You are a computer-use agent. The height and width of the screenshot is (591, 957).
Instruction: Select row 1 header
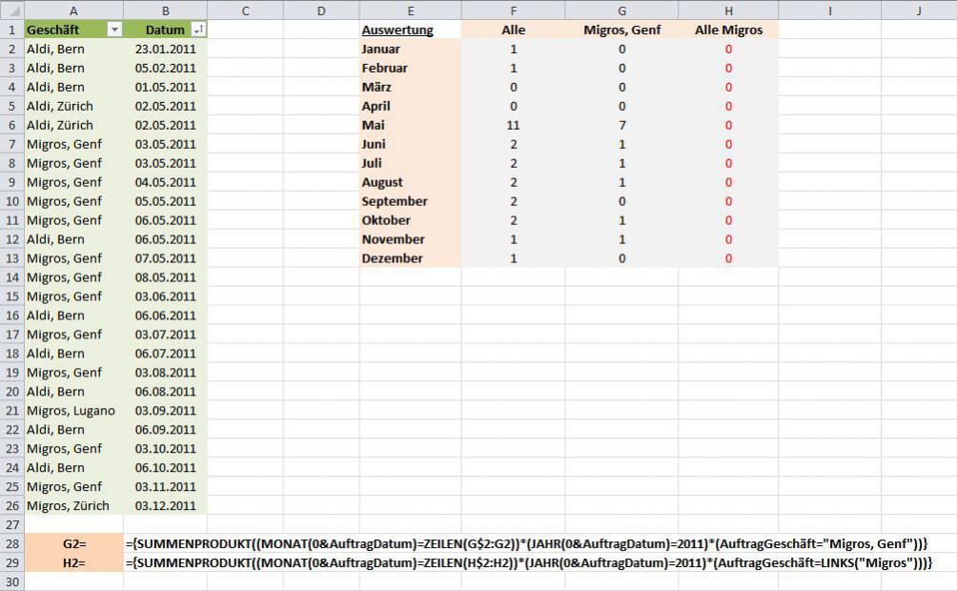click(12, 30)
